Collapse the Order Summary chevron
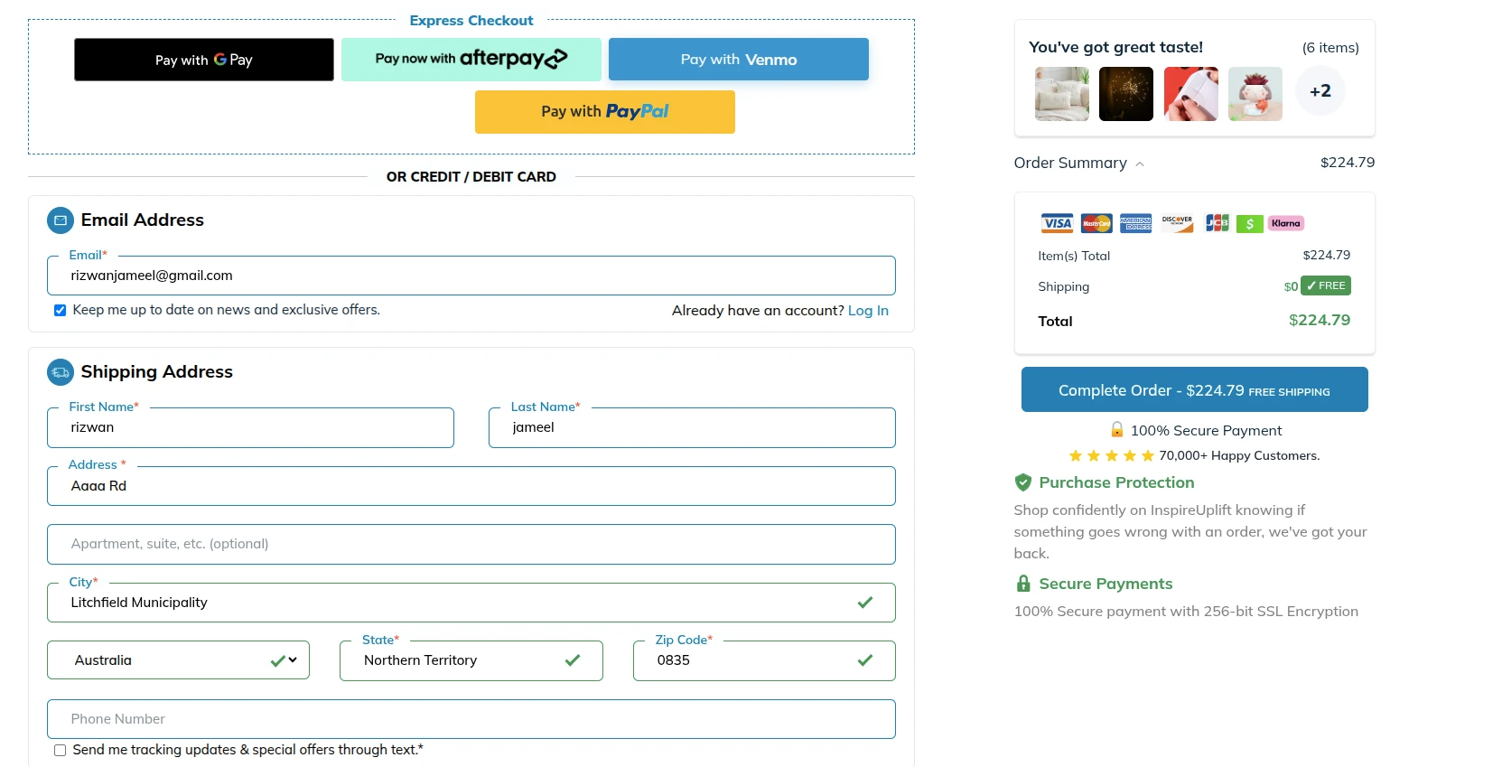1502x767 pixels. point(1140,164)
